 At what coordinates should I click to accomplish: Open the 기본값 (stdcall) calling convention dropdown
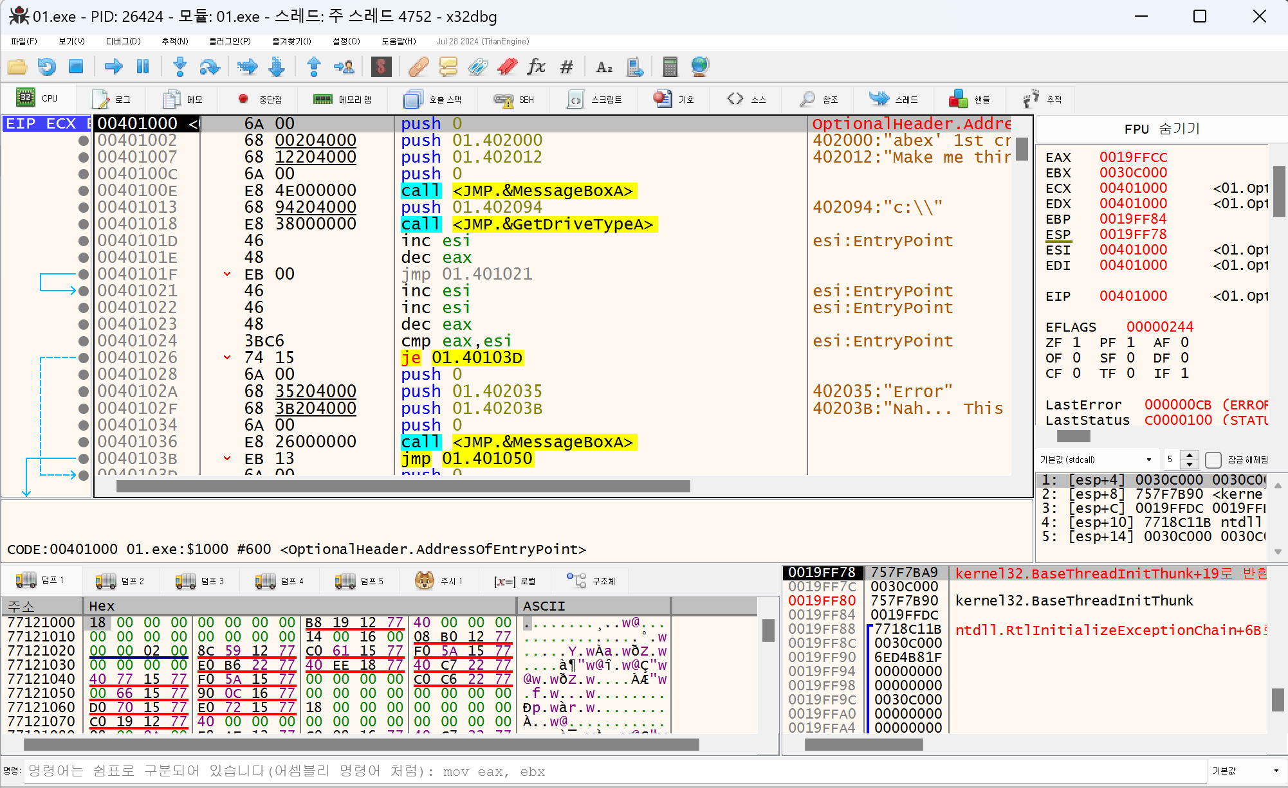pyautogui.click(x=1096, y=460)
